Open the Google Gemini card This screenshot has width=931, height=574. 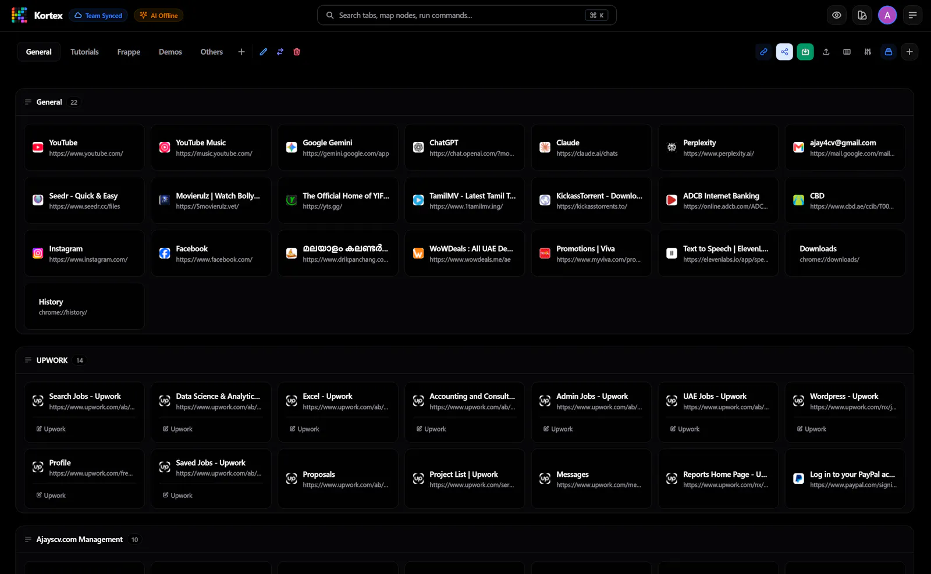click(338, 147)
